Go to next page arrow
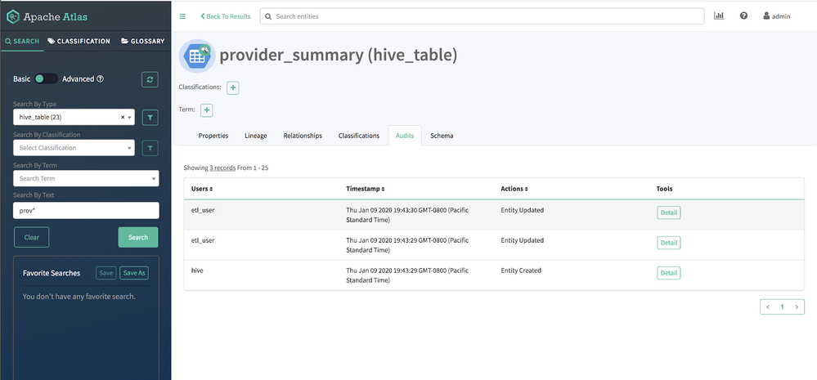 coord(797,307)
